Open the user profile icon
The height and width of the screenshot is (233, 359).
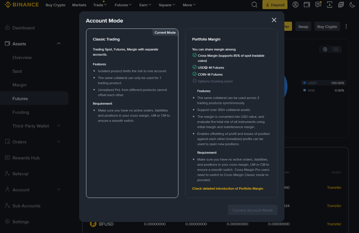pyautogui.click(x=295, y=5)
